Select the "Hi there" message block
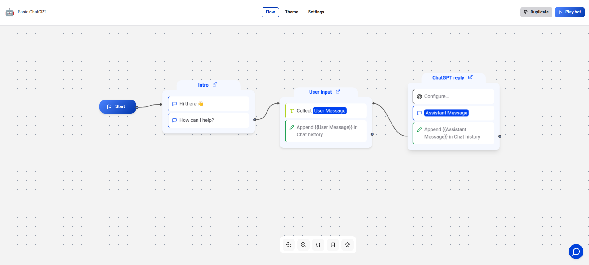 coord(209,104)
